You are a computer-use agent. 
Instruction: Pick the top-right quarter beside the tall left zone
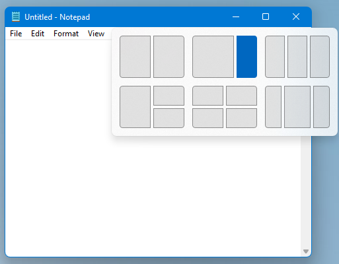point(169,96)
